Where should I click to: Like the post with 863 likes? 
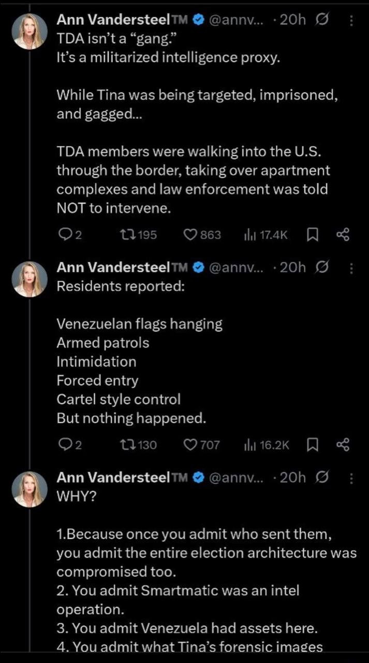193,235
